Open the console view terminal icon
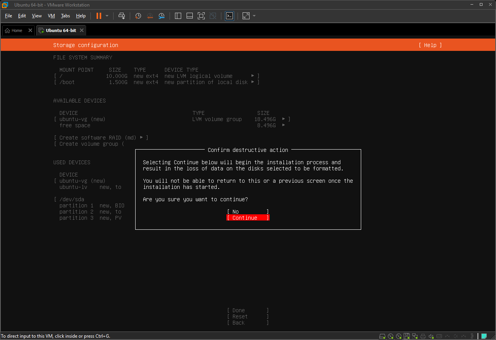The width and height of the screenshot is (496, 340). click(229, 16)
